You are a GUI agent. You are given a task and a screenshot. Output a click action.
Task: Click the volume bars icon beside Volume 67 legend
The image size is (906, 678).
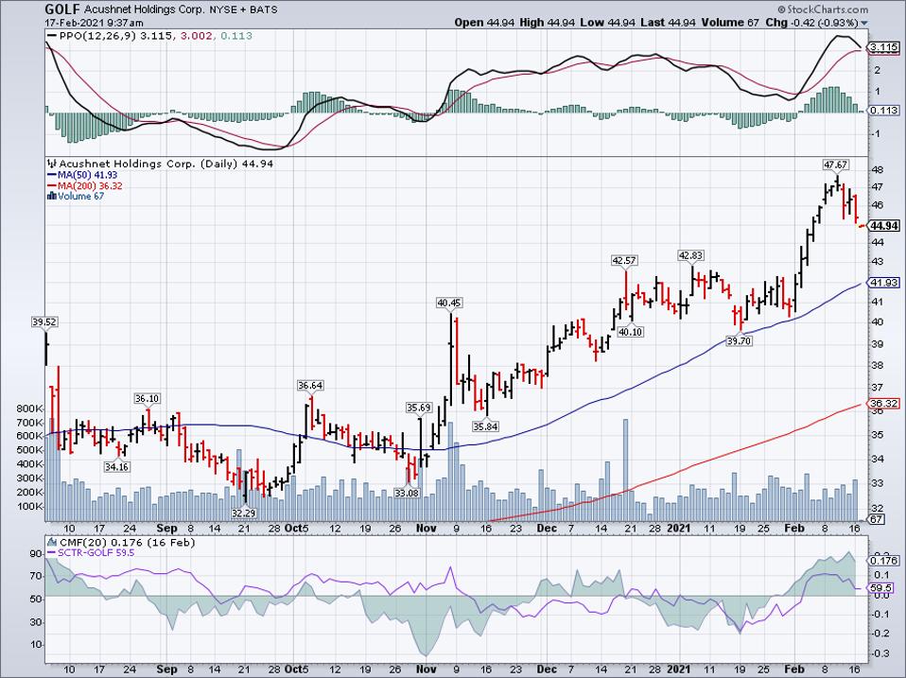pyautogui.click(x=51, y=197)
